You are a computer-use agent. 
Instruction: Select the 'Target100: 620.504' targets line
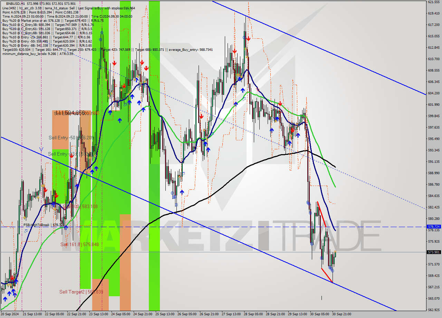107,49
